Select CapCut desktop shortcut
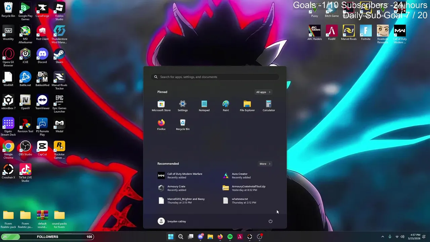430x242 pixels. click(x=42, y=148)
